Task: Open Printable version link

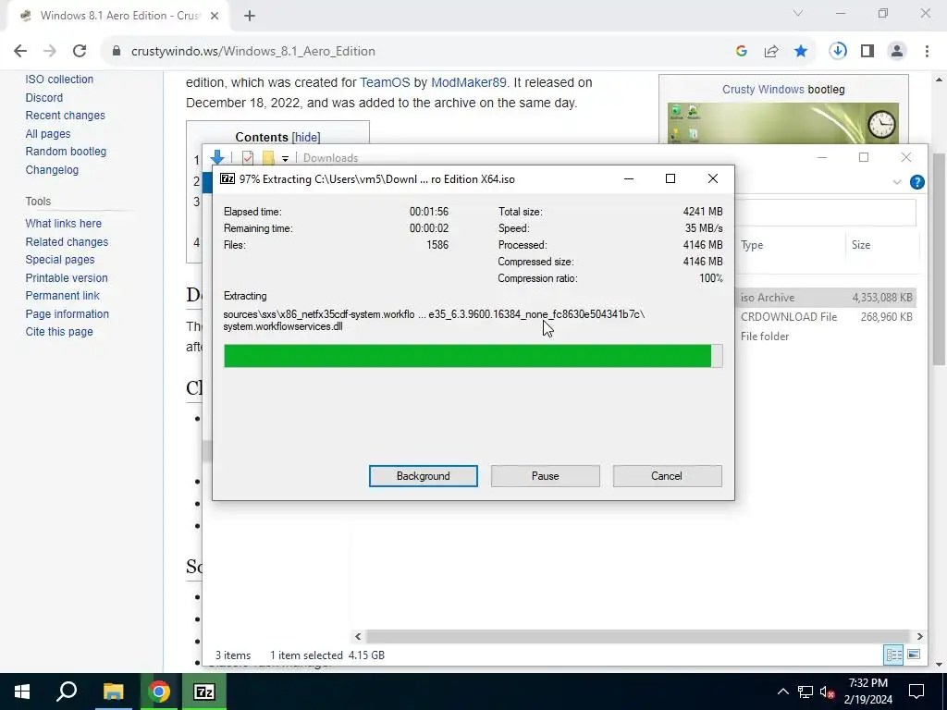Action: coord(67,277)
